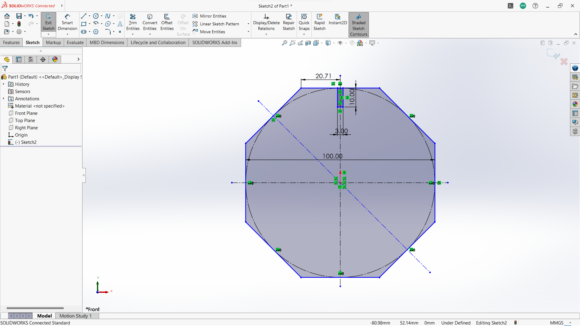Viewport: 580px width, 326px height.
Task: Click Previous View icon
Action: (300, 43)
